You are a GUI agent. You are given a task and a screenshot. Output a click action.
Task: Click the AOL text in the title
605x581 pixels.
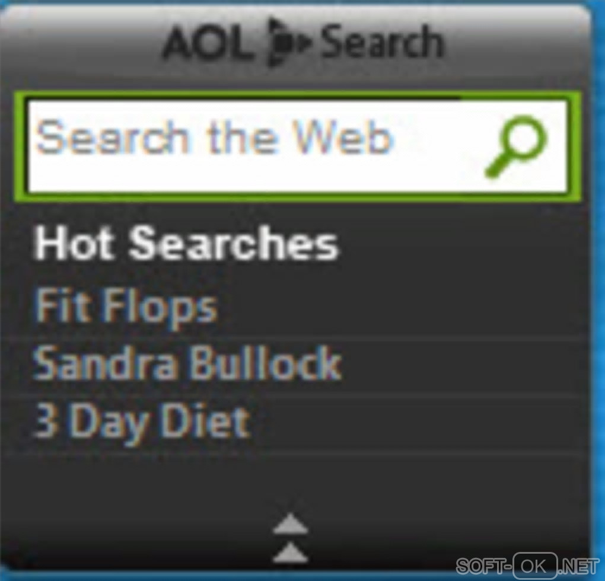tap(209, 41)
